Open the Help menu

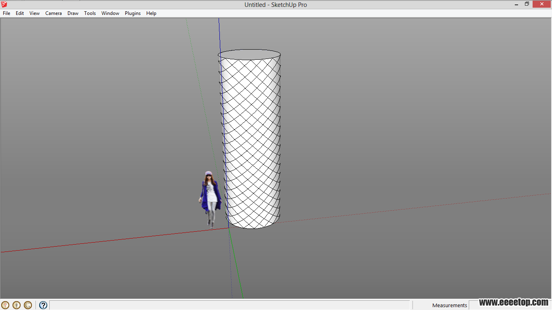coord(151,13)
